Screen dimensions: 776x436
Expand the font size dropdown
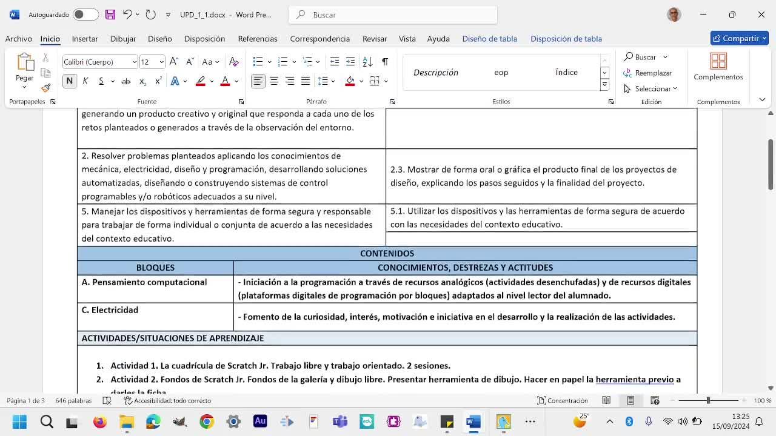tap(161, 62)
